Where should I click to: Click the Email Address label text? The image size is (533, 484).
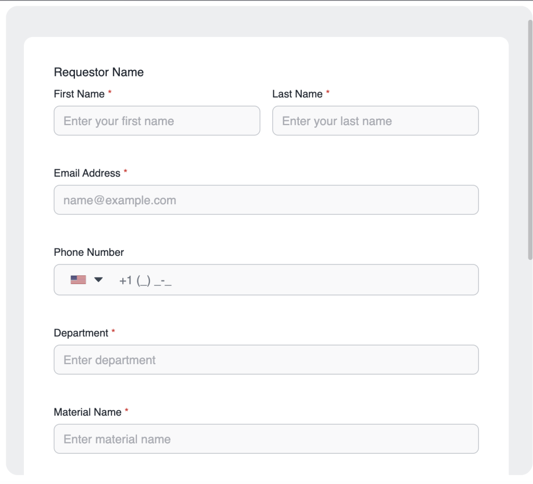pos(87,173)
